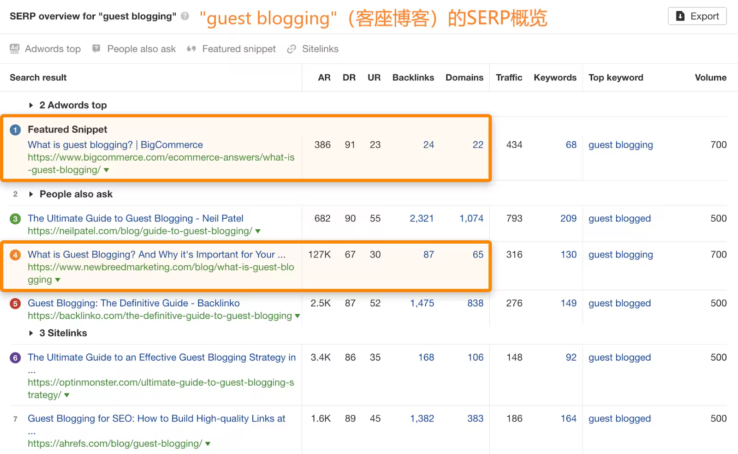Open backlinks count 168 for OptinMonster
Image resolution: width=738 pixels, height=454 pixels.
(426, 358)
